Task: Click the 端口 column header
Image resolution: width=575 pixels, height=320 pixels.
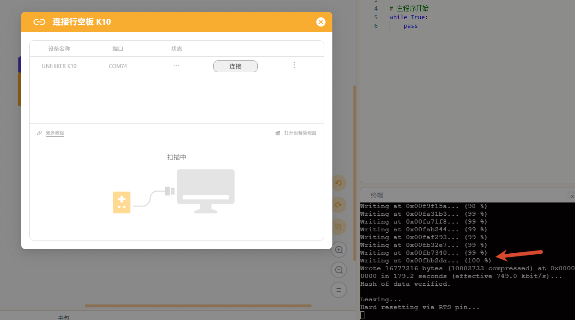Action: pos(118,49)
